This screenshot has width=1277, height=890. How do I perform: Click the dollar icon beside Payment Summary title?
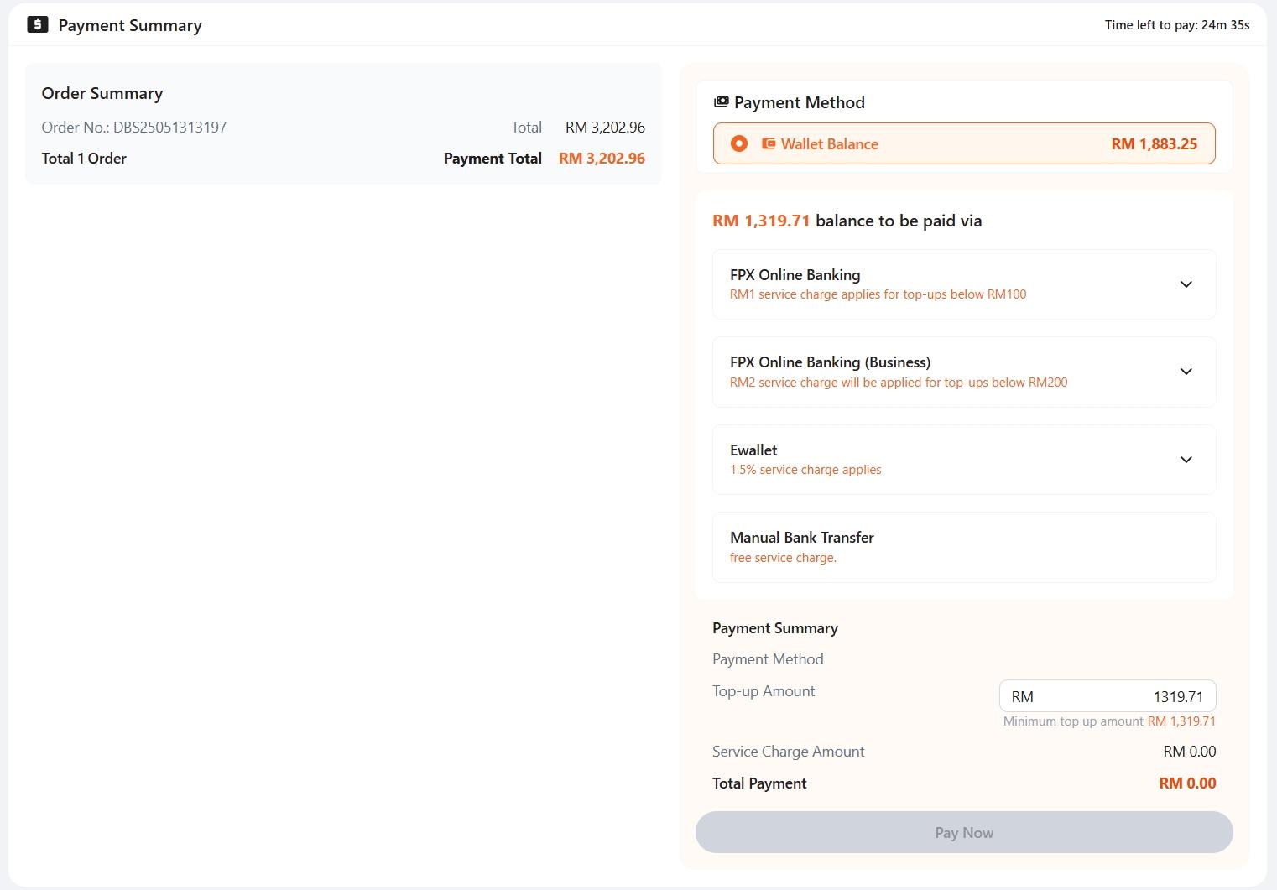pyautogui.click(x=38, y=24)
